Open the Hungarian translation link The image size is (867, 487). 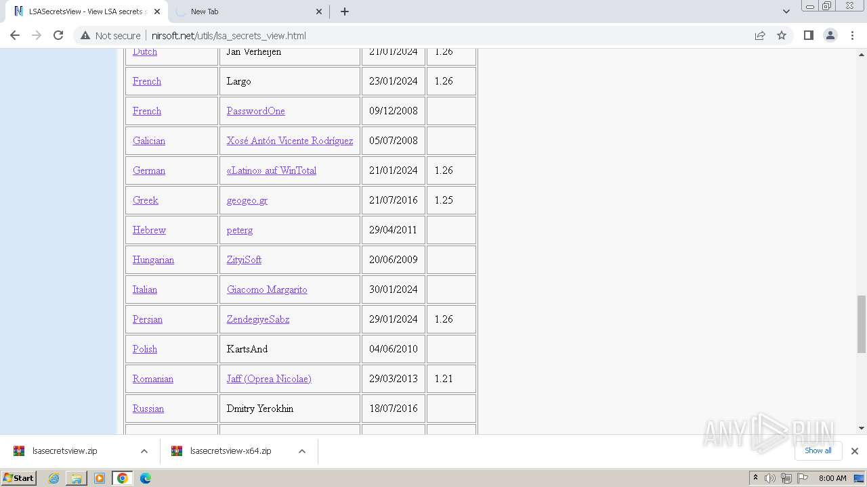[153, 260]
